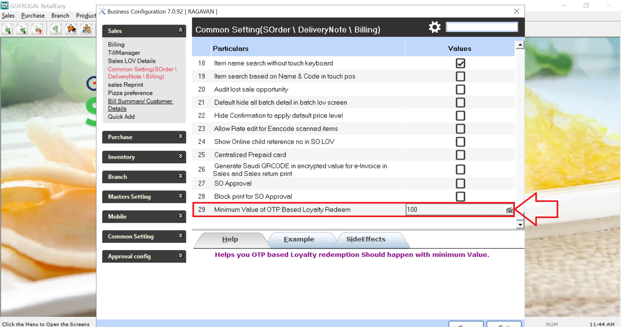This screenshot has height=327, width=621.
Task: Enable Hide Confirmation to apply default price level
Action: pos(460,116)
